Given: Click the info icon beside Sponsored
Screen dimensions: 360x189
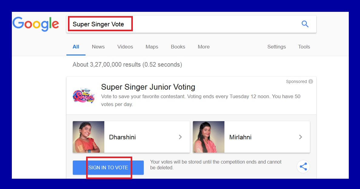Looking at the screenshot, I should coord(310,81).
